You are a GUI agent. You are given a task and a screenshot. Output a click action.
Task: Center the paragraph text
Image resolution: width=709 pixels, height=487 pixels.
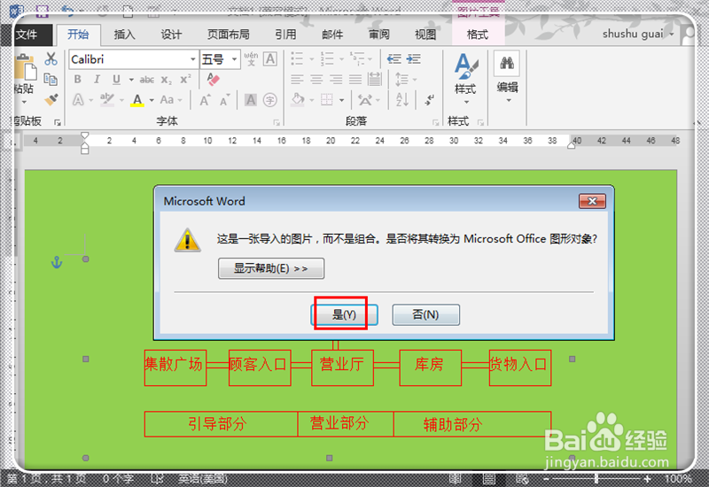point(316,80)
